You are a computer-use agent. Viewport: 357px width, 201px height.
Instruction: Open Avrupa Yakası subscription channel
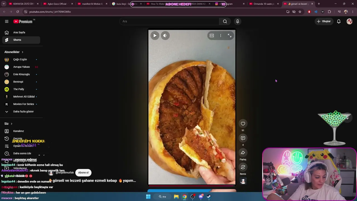click(x=21, y=67)
